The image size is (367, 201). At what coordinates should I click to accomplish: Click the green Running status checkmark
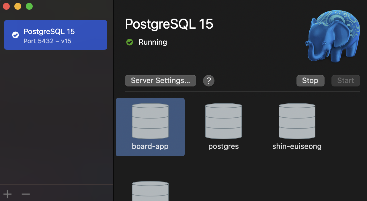click(130, 42)
